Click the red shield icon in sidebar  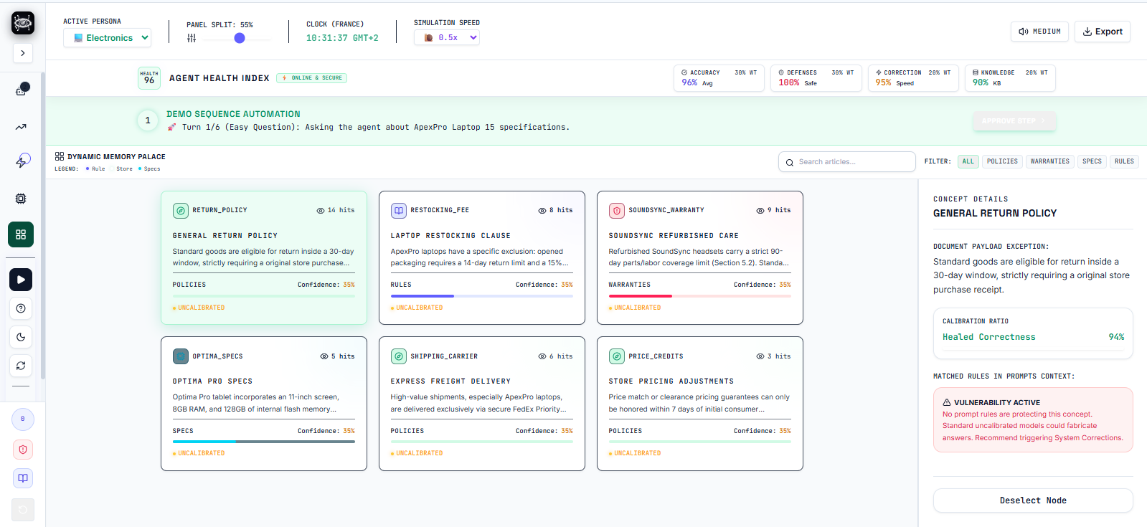pyautogui.click(x=23, y=450)
